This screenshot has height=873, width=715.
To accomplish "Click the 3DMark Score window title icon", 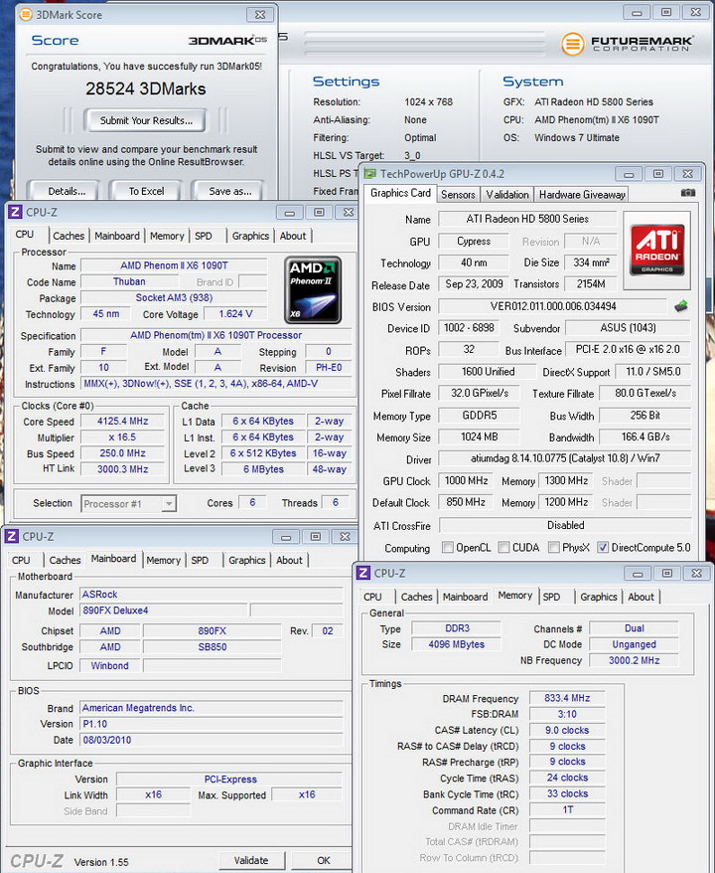I will pyautogui.click(x=26, y=15).
